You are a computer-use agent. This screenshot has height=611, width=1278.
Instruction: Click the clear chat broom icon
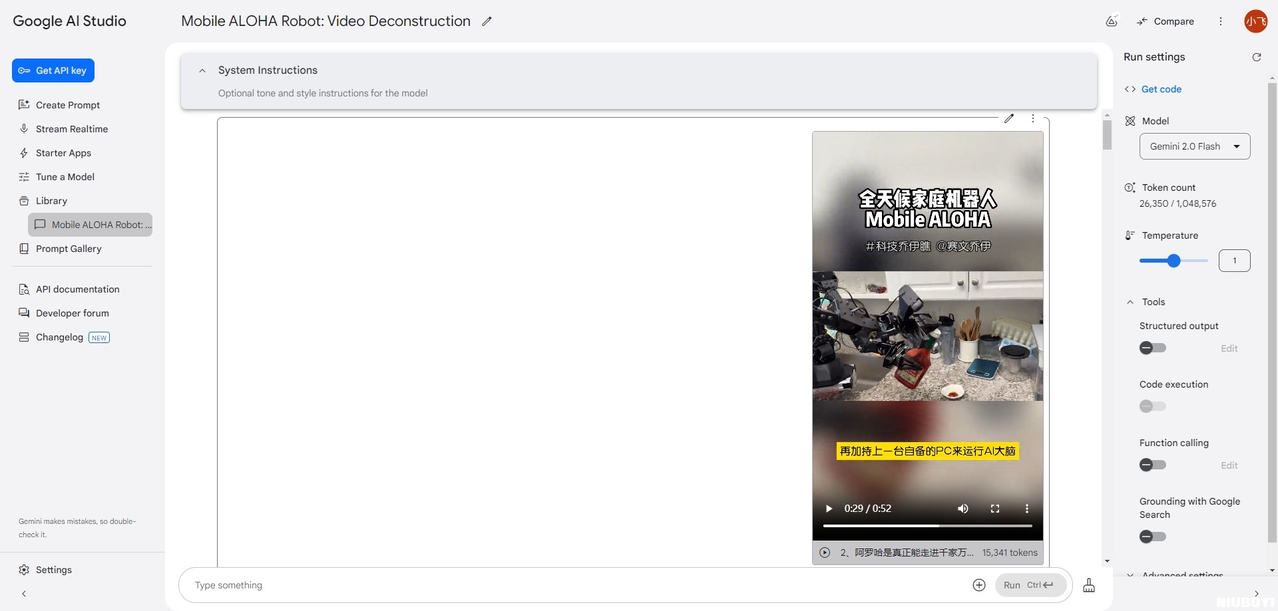[x=1089, y=585]
